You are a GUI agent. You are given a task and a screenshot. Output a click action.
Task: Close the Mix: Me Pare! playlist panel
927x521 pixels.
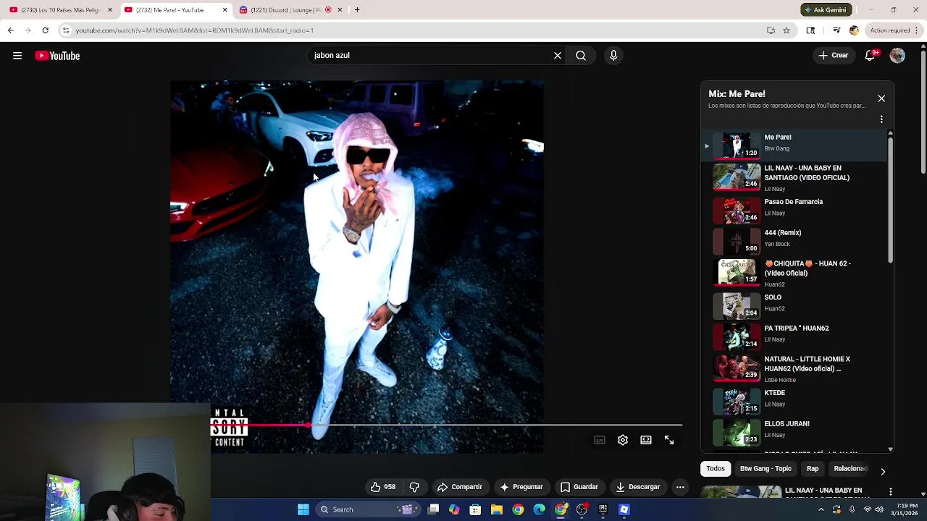point(881,98)
